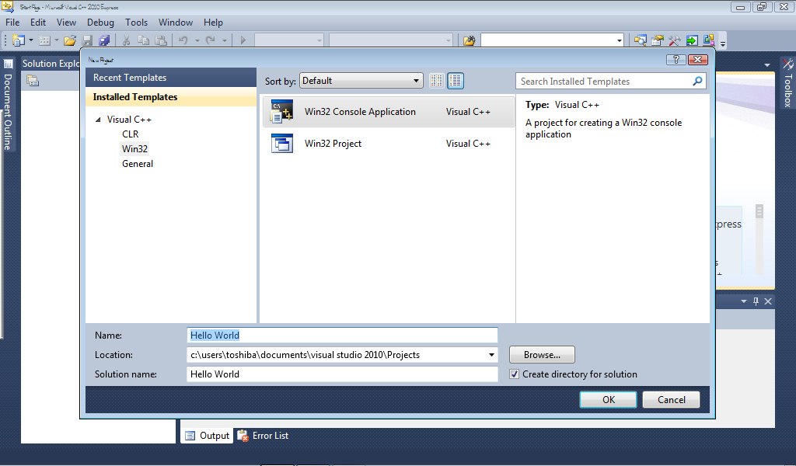Screen dimensions: 796x466
Task: Open the Toolbox side tab
Action: (x=787, y=83)
